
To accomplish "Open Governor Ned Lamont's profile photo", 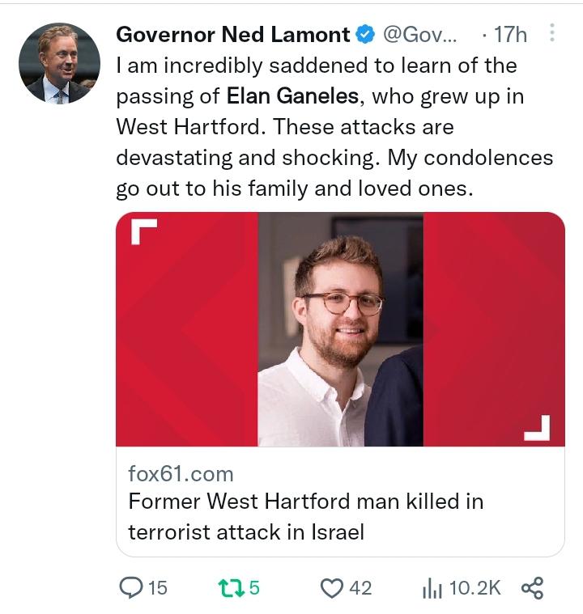I will [59, 62].
